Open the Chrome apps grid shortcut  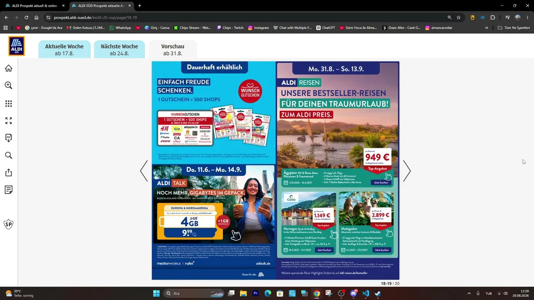tap(5, 28)
